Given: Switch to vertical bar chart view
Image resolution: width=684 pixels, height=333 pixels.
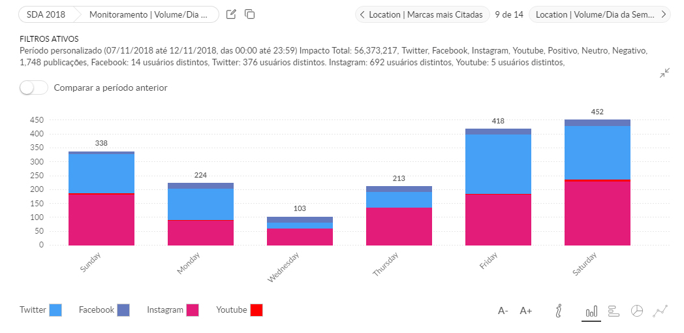Looking at the screenshot, I should (591, 311).
